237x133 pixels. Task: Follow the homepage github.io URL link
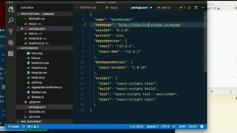pyautogui.click(x=150, y=25)
